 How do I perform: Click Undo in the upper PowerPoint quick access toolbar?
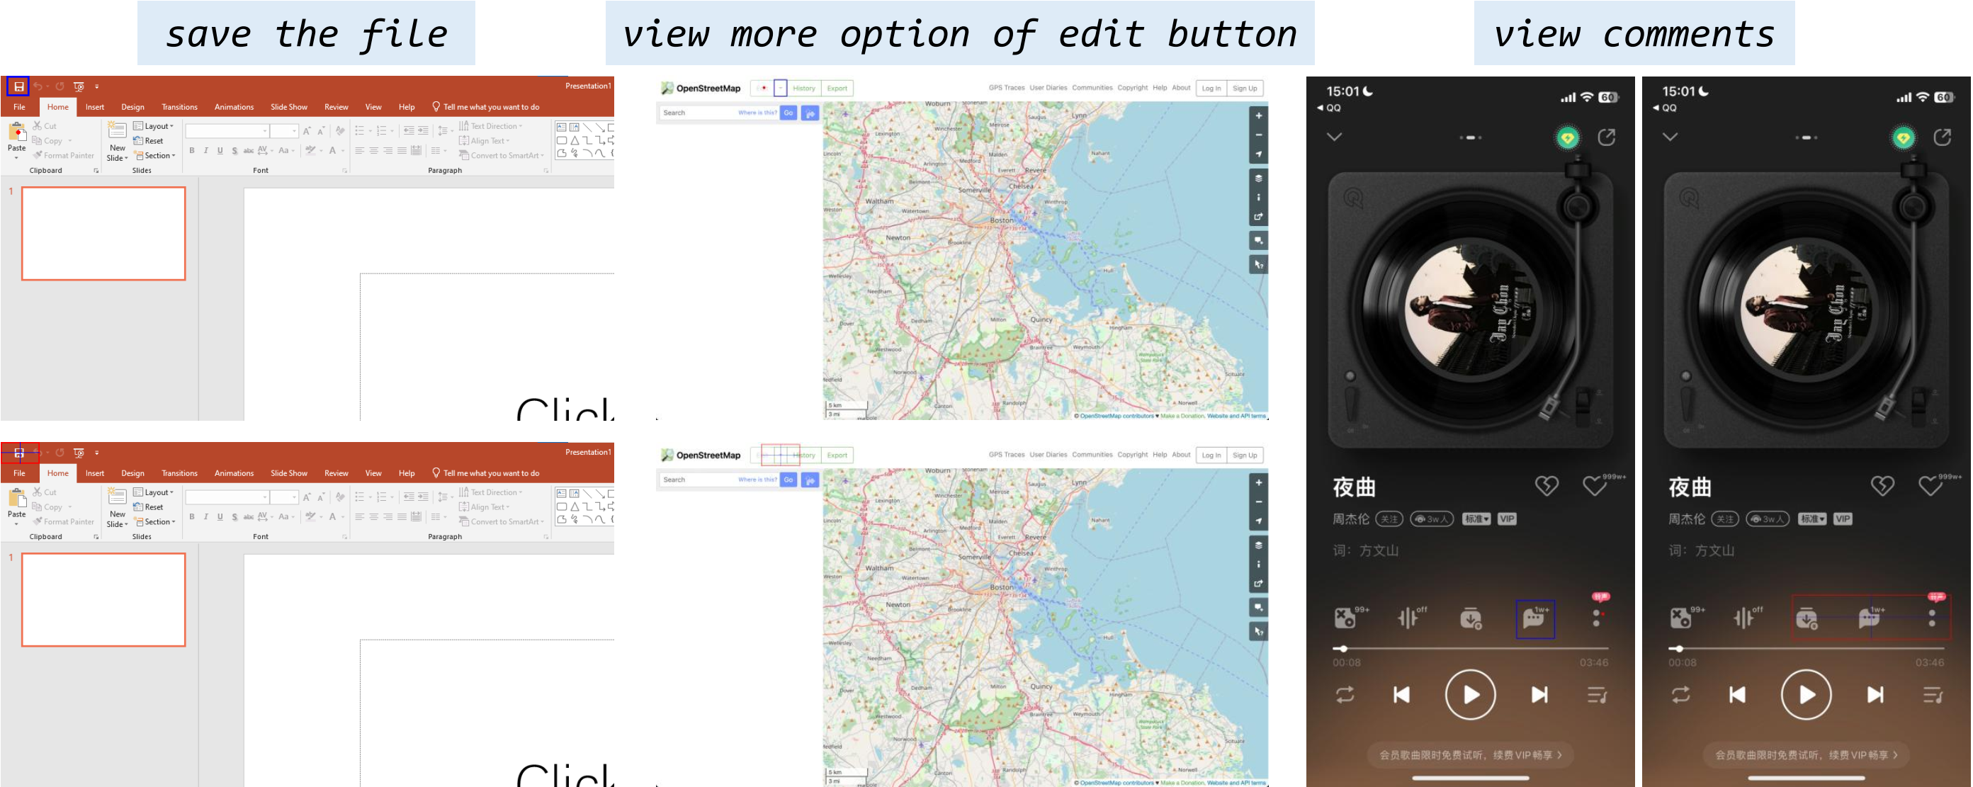[38, 86]
